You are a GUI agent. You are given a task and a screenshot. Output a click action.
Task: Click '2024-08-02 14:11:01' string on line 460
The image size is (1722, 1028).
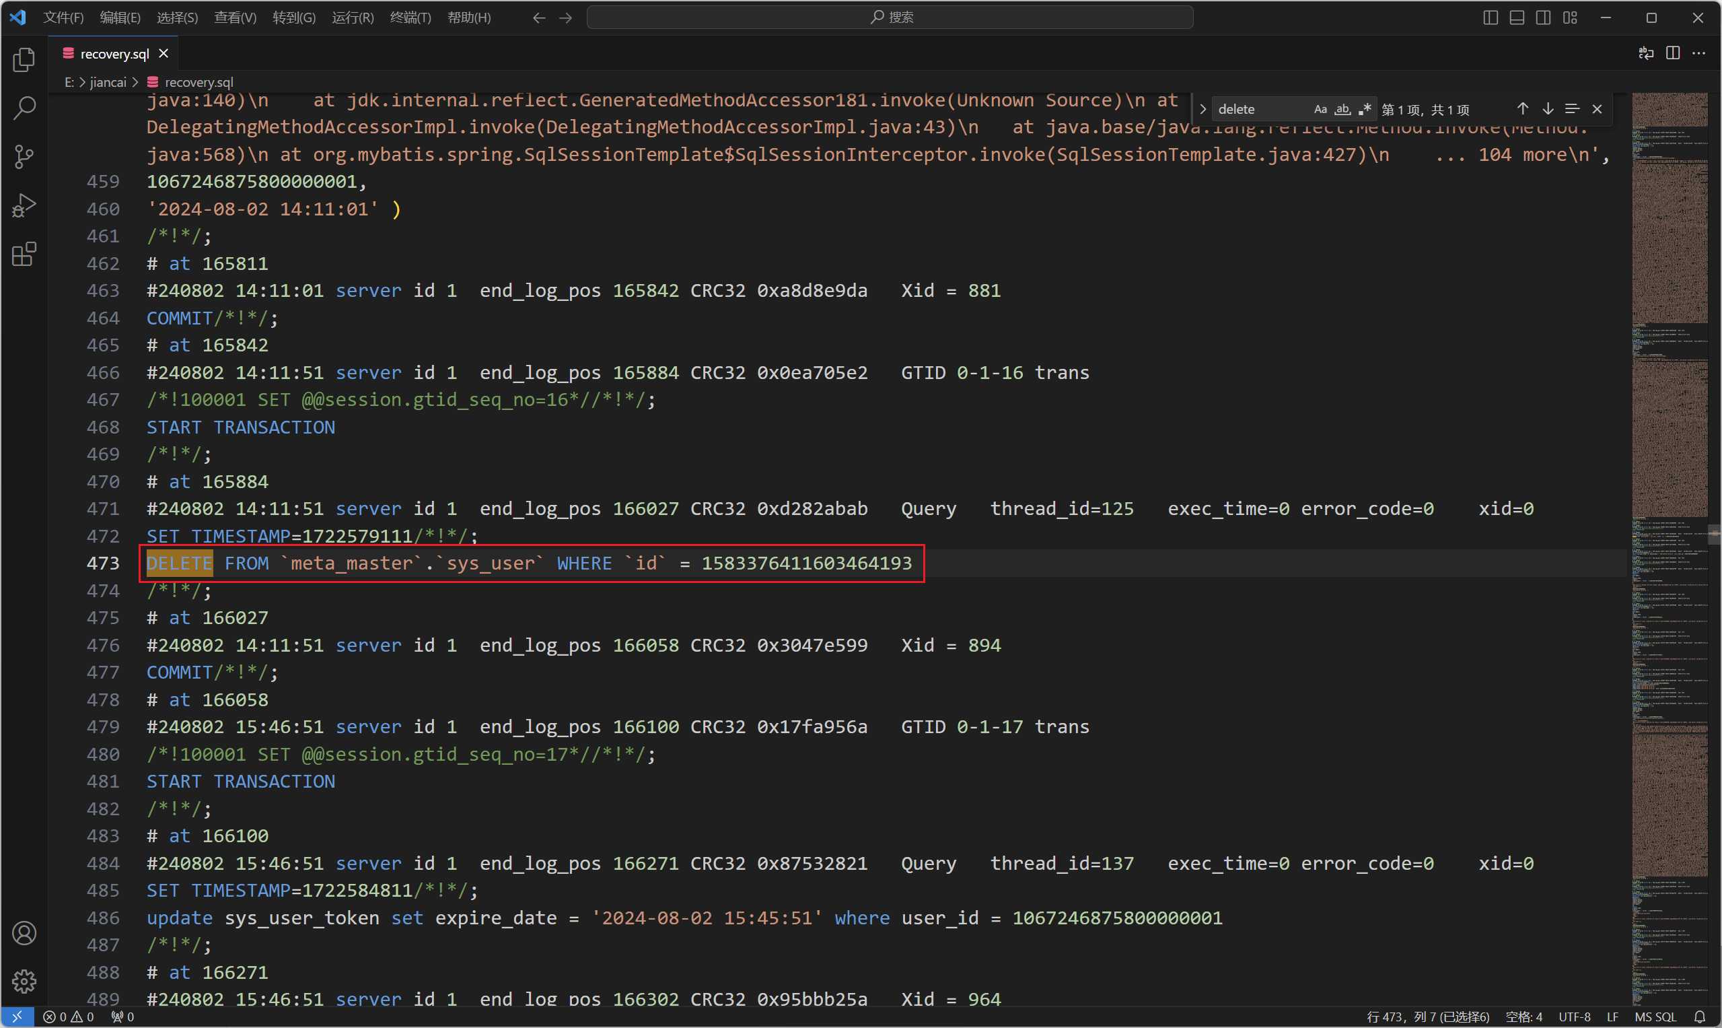(x=262, y=209)
